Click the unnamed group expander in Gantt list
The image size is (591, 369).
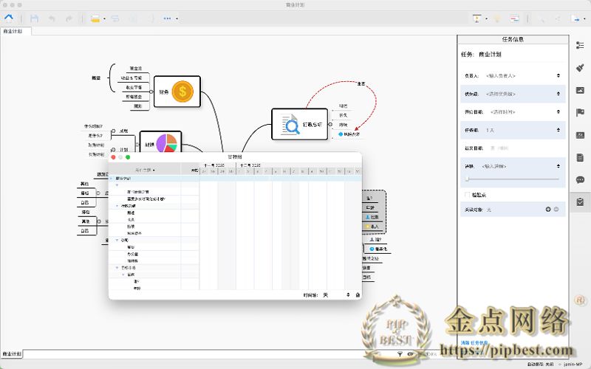(117, 185)
